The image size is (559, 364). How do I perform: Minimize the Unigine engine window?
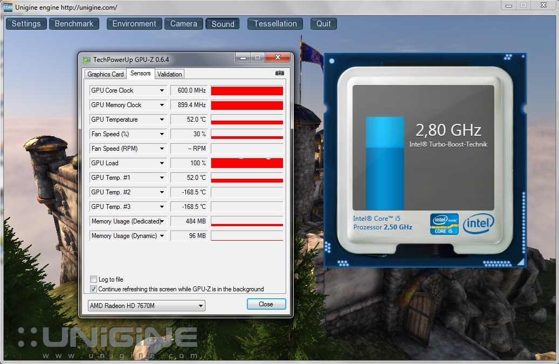pos(509,5)
